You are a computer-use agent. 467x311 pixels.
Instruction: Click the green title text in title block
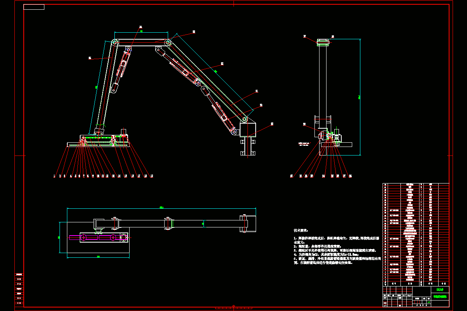click(440, 296)
